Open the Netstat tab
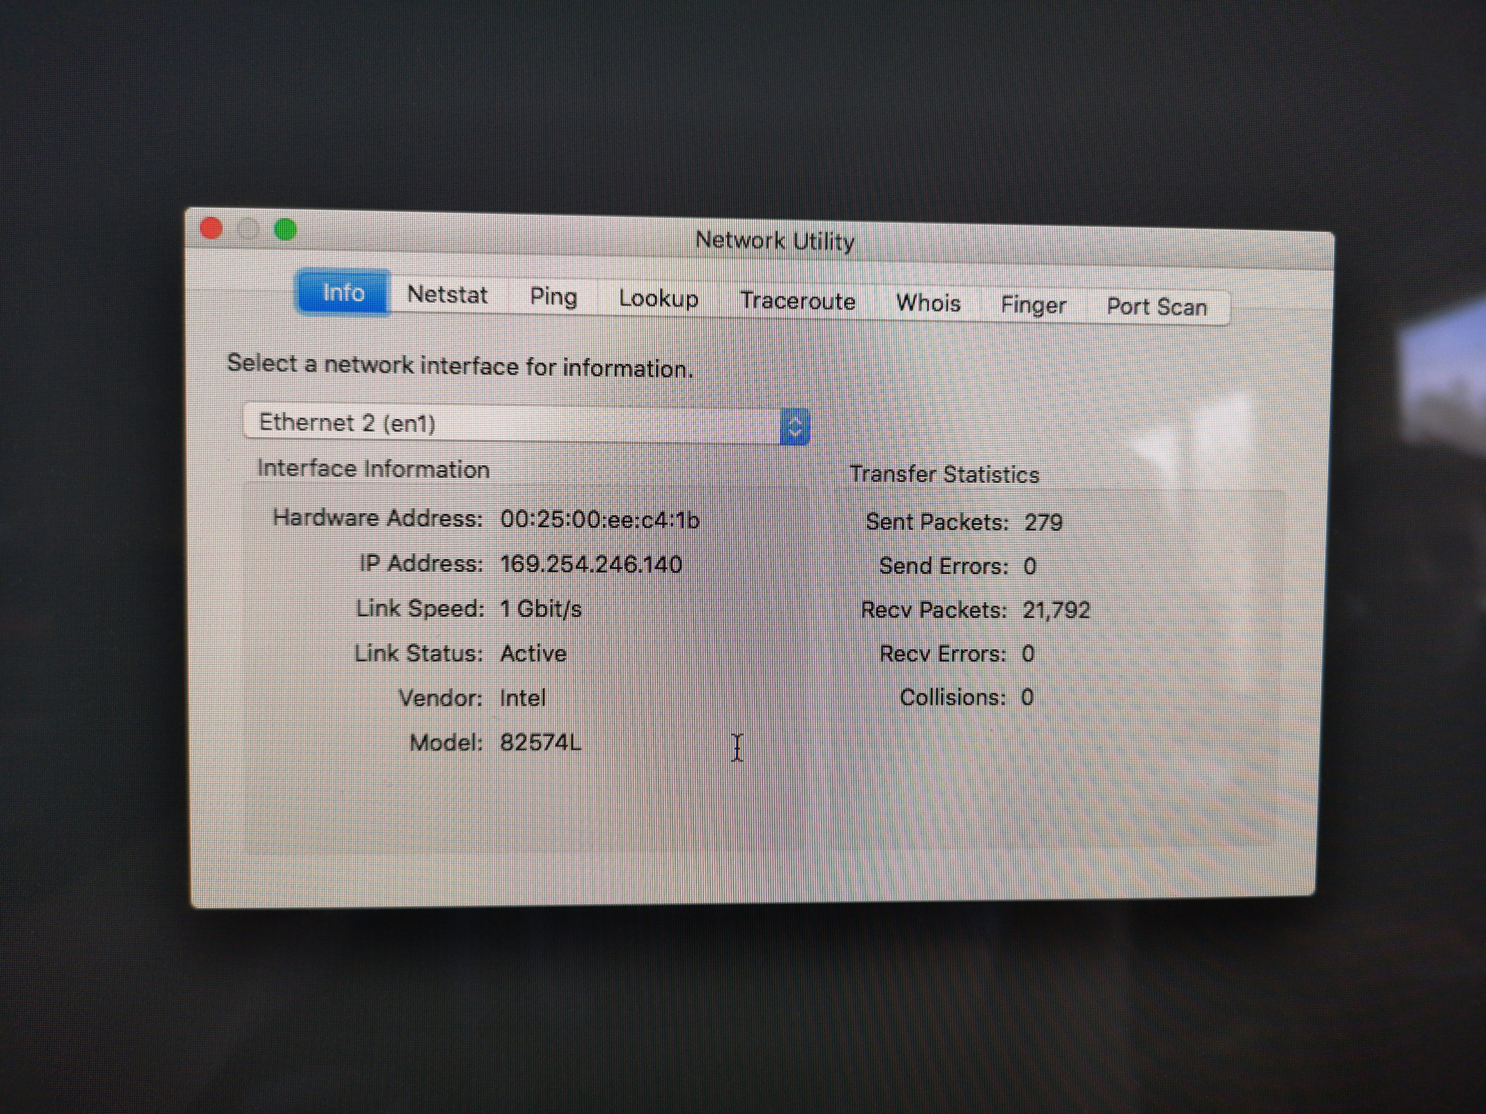This screenshot has height=1114, width=1486. pyautogui.click(x=447, y=294)
